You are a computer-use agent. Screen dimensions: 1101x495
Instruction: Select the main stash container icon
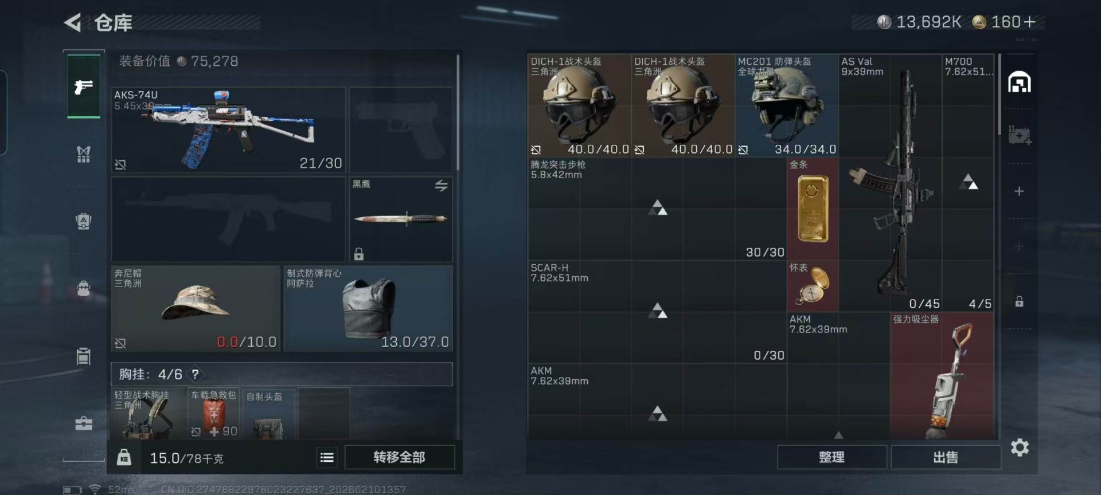(1020, 82)
